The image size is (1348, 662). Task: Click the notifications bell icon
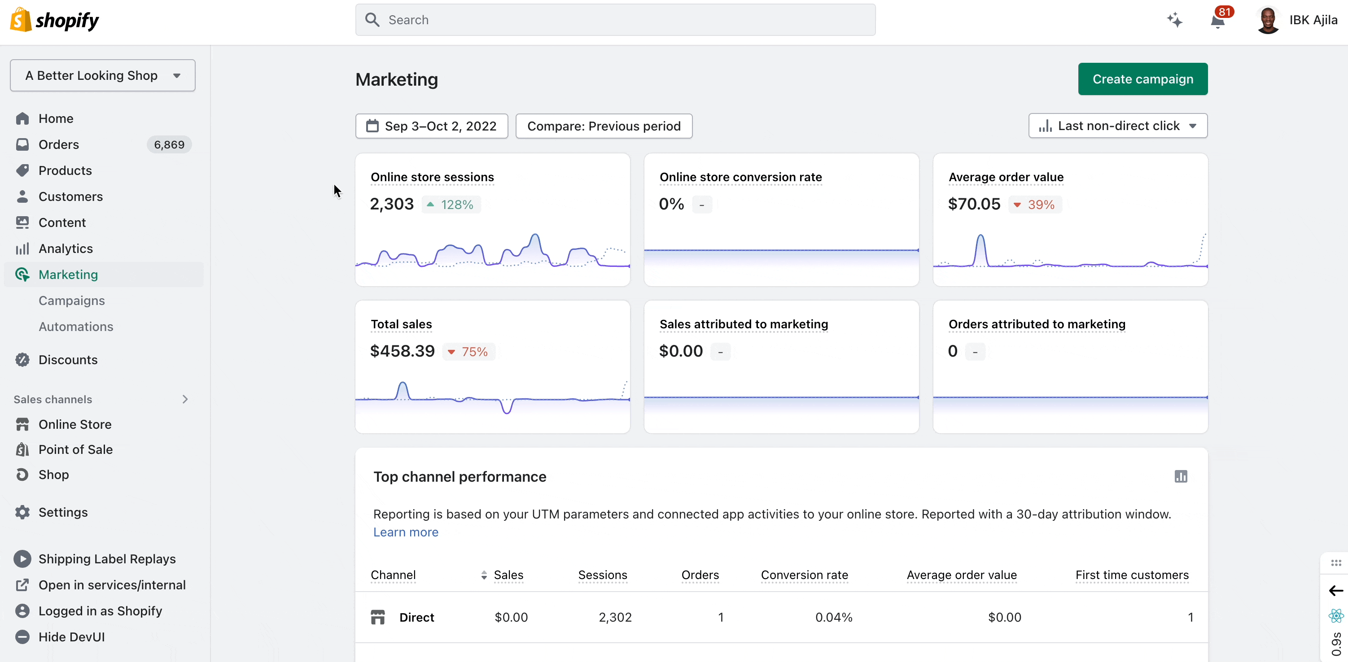1218,21
